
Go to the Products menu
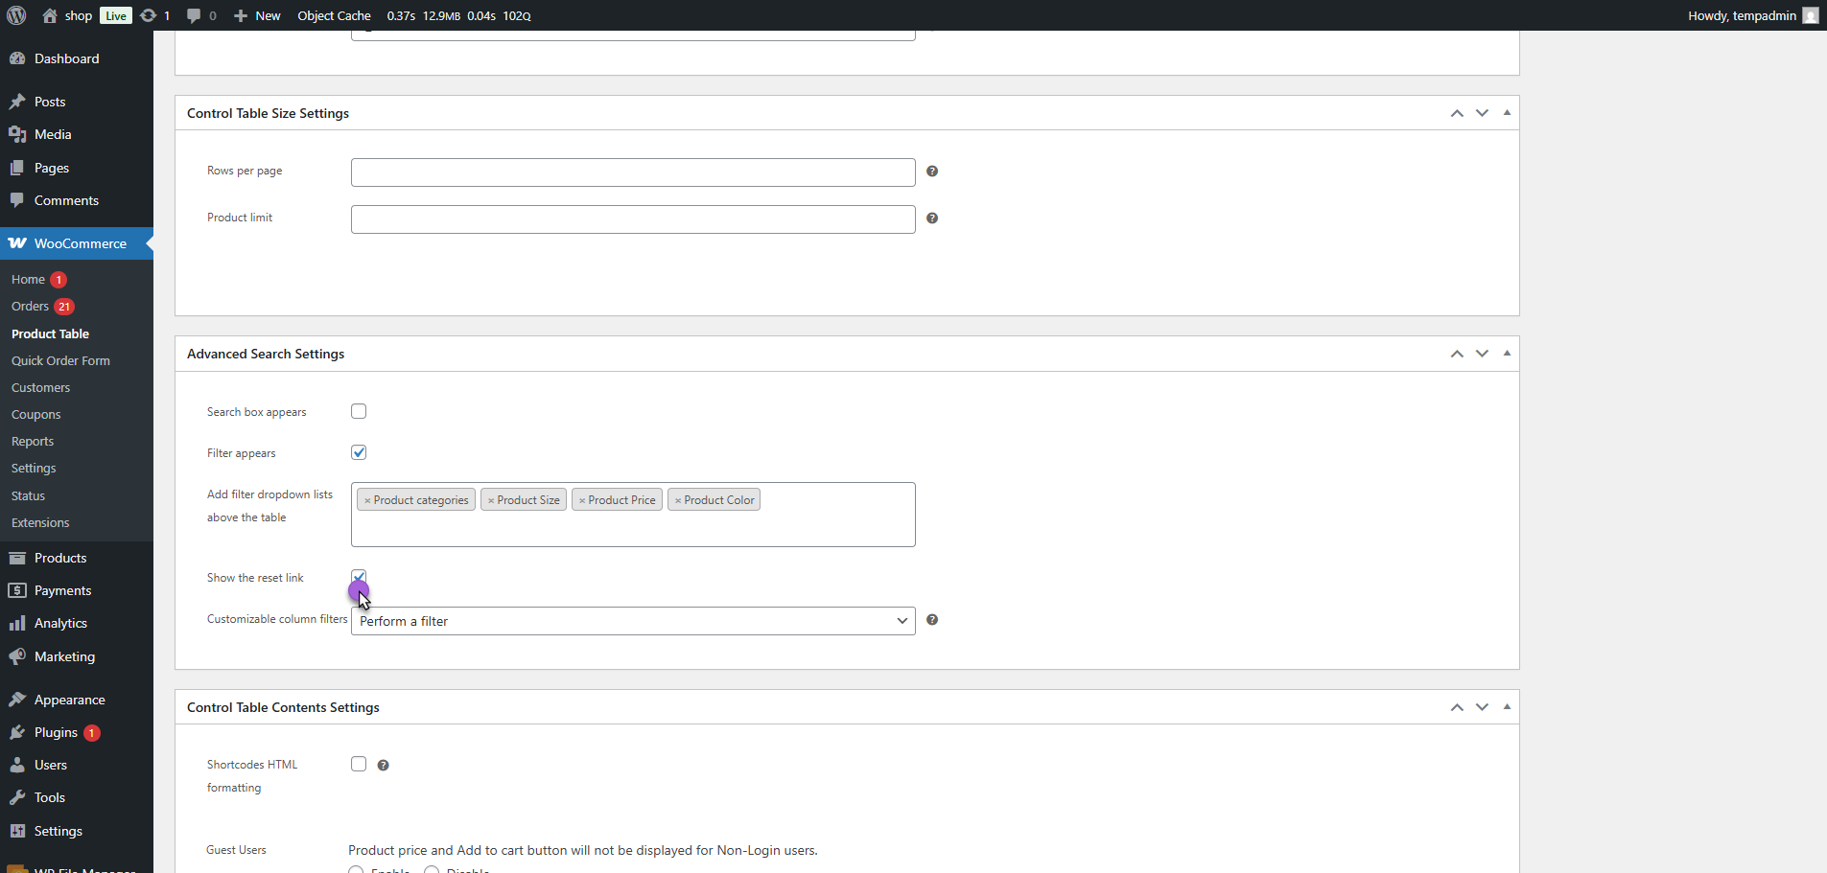(60, 558)
